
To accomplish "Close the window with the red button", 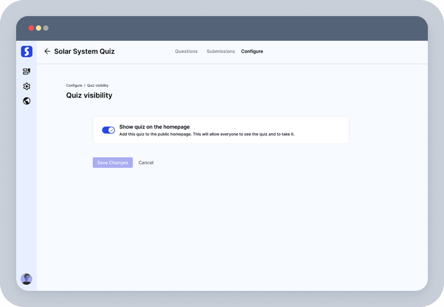I will [x=31, y=28].
